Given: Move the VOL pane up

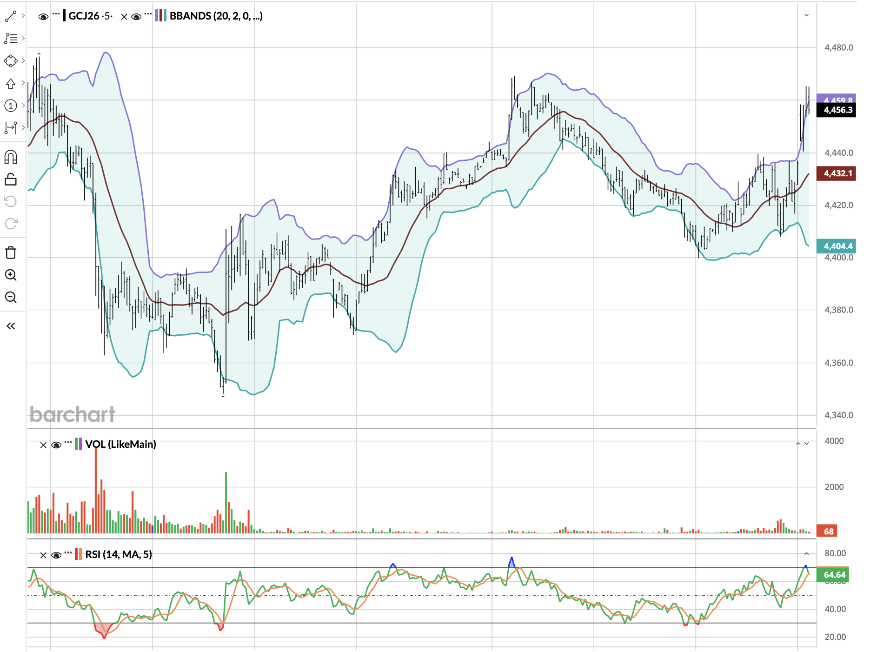Looking at the screenshot, I should click(798, 444).
